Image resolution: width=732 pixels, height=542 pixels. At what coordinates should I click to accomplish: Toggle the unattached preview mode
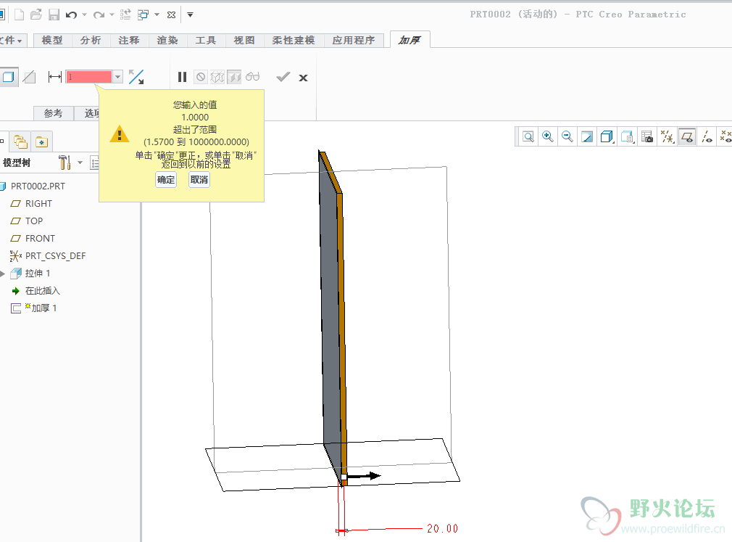(x=217, y=77)
